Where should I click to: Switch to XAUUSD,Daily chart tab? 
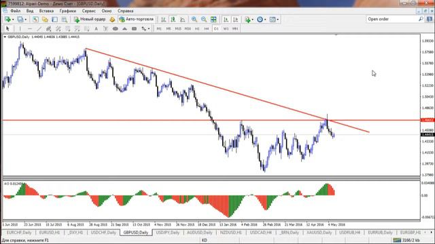(x=319, y=232)
